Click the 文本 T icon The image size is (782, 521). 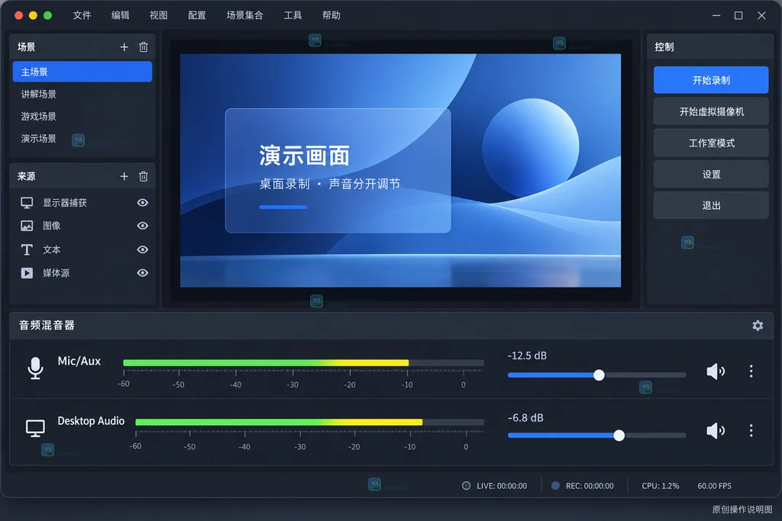[27, 249]
